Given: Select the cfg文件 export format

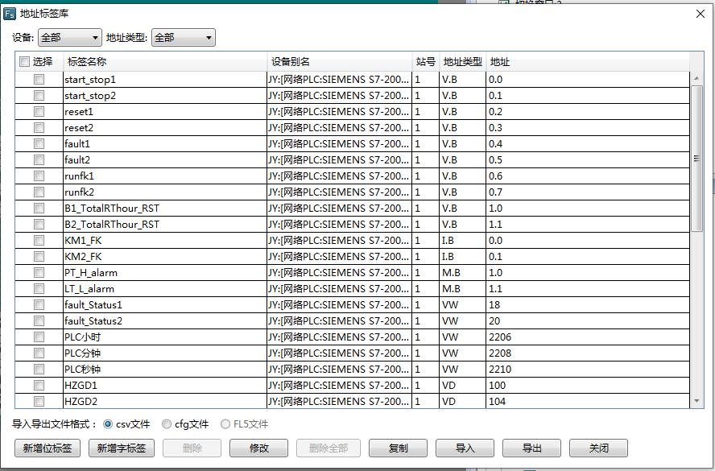Looking at the screenshot, I should click(167, 422).
